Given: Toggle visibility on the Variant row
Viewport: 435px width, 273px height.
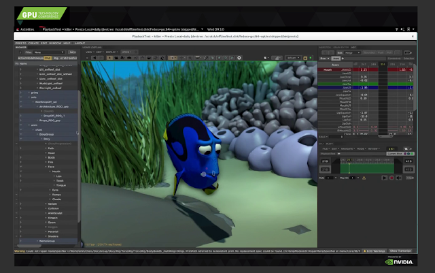Looking at the screenshot, I should point(16,204).
